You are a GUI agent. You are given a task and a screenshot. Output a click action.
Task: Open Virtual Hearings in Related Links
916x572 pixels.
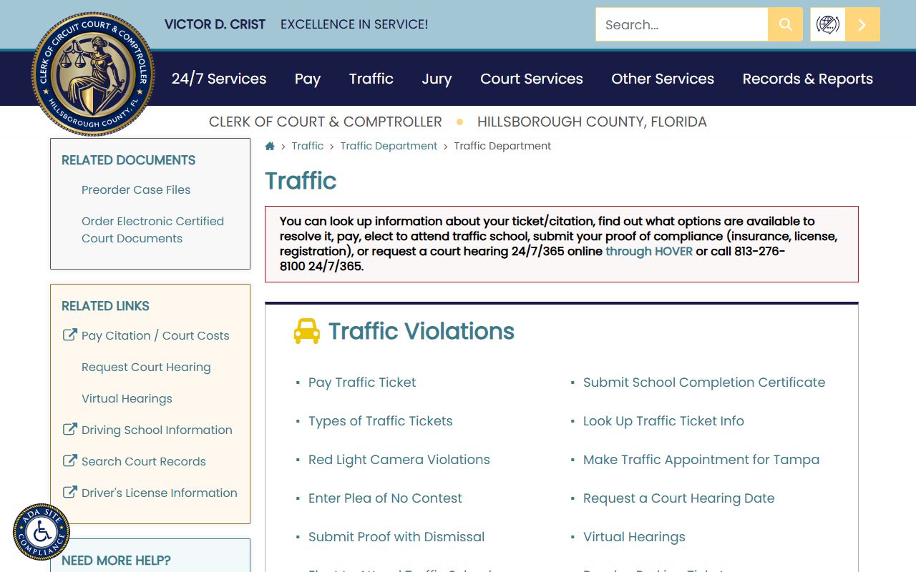(127, 398)
